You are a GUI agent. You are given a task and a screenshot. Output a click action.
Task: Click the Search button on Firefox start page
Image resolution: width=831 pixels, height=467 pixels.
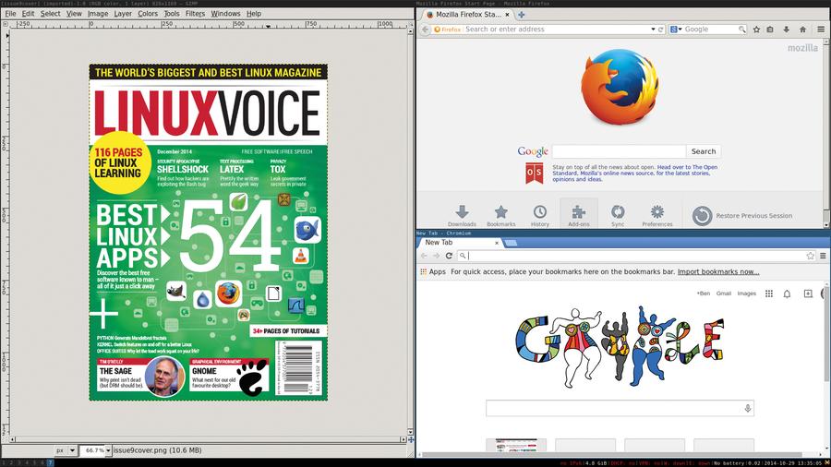(704, 151)
